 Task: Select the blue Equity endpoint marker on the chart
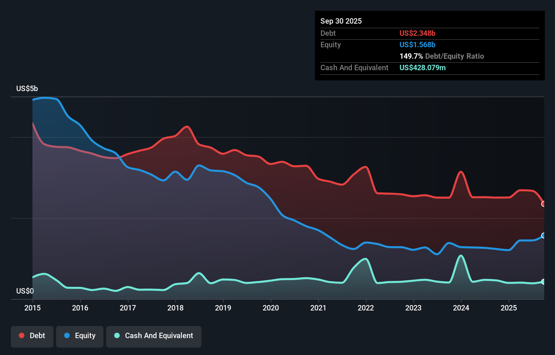[x=544, y=236]
